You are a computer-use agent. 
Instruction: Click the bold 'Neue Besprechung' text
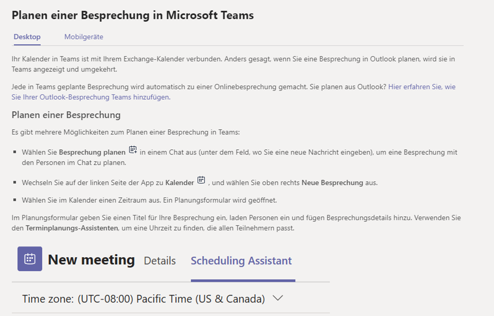coord(332,183)
